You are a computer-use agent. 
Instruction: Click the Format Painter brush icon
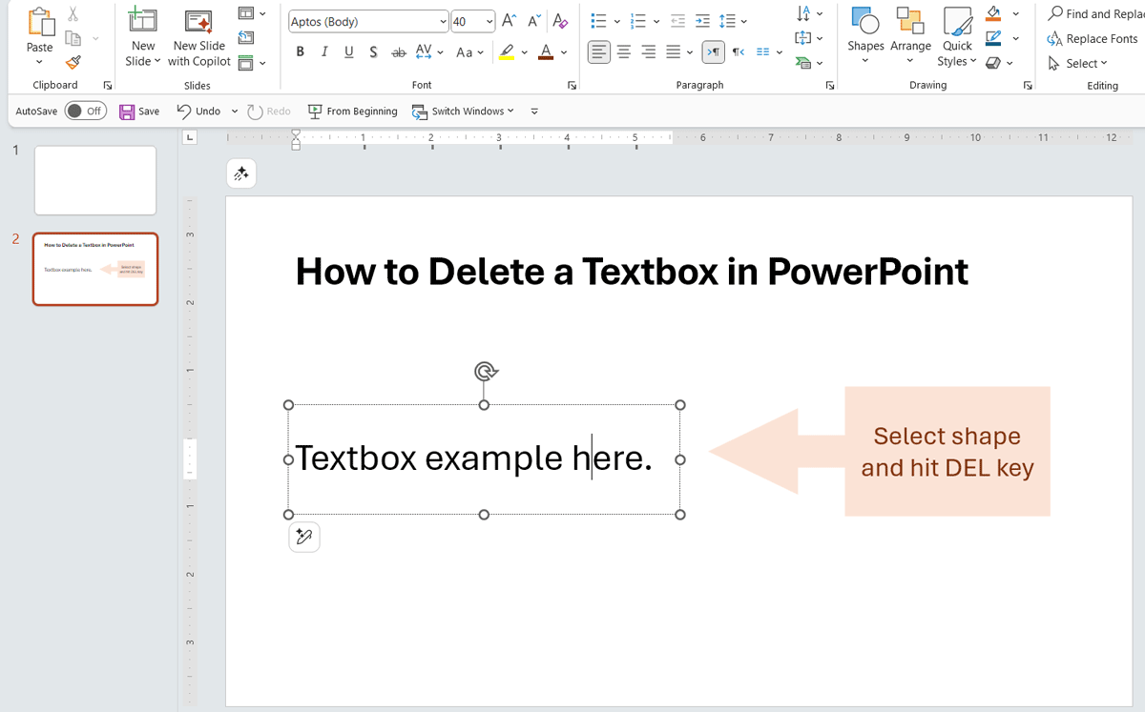(73, 62)
